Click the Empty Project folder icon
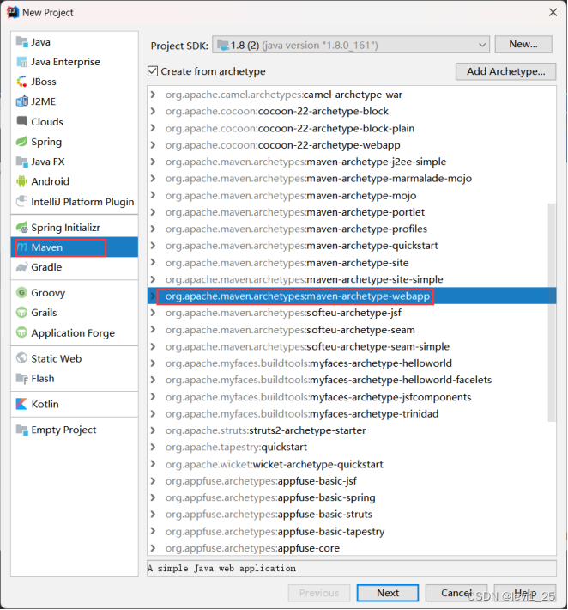This screenshot has height=610, width=568. tap(21, 430)
